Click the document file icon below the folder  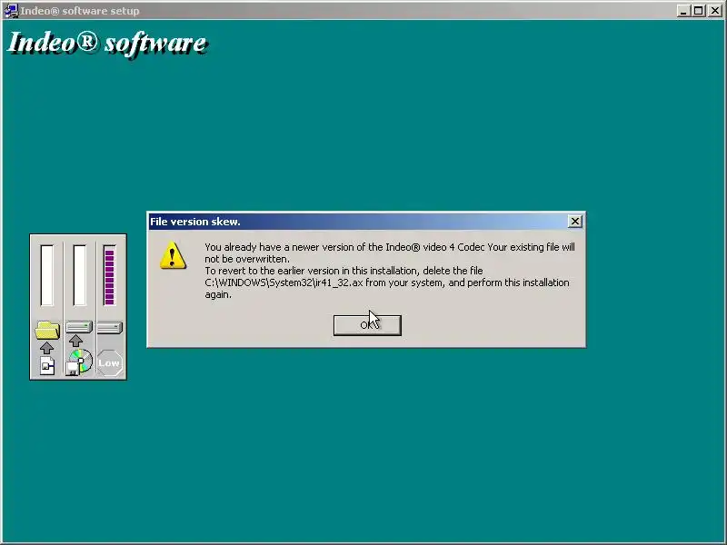47,366
